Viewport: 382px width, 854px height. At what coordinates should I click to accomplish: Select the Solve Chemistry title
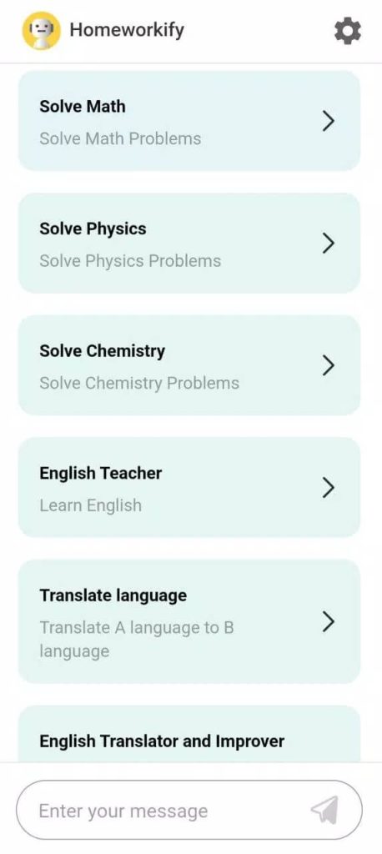(x=102, y=351)
